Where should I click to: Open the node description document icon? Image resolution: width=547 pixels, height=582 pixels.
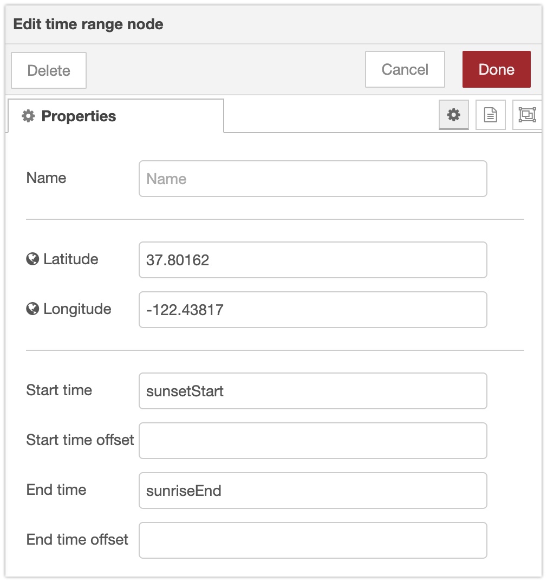(x=490, y=115)
